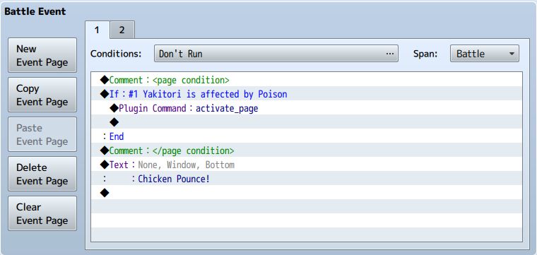Switch to event page tab 2

click(x=122, y=30)
